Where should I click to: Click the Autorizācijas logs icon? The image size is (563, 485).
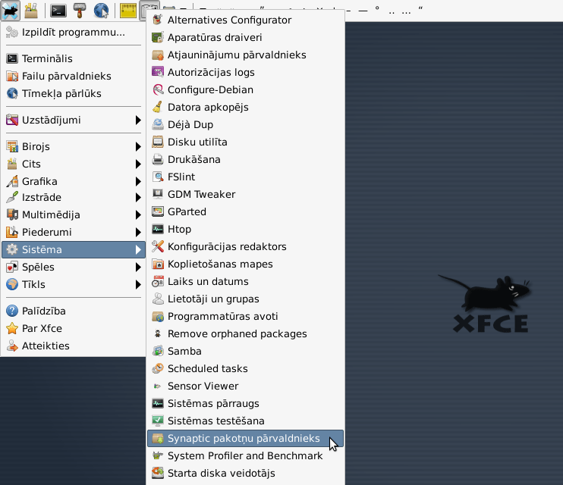point(158,72)
